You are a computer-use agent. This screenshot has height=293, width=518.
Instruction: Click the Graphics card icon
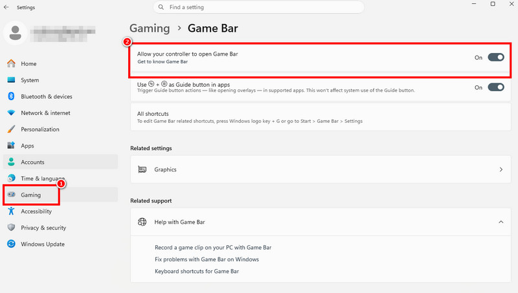coord(142,169)
